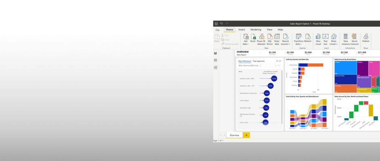Create a New measure
Viewport: 380px width, 161px height.
point(346,39)
